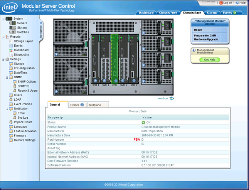The height and width of the screenshot is (190, 249).
Task: Open Diagnostics under Reports
Action: tap(22, 55)
